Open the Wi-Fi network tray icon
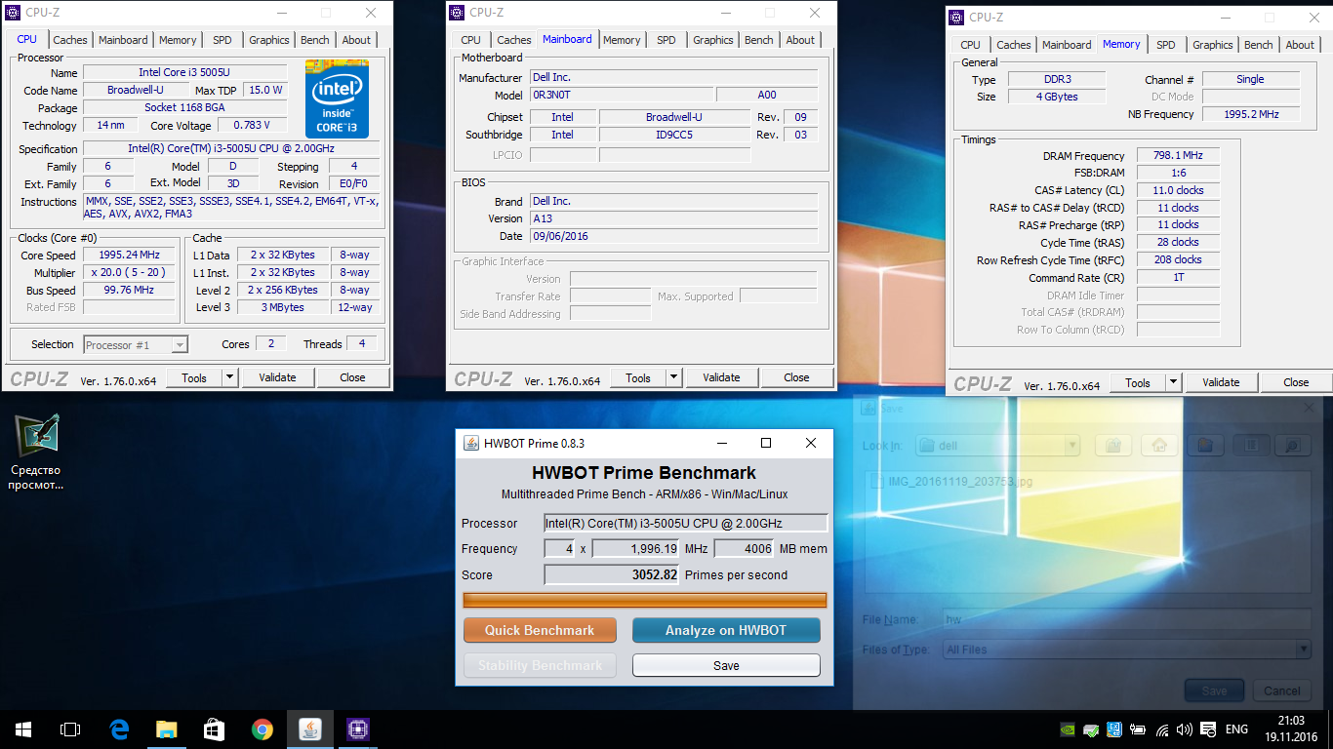1333x749 pixels. (x=1161, y=729)
